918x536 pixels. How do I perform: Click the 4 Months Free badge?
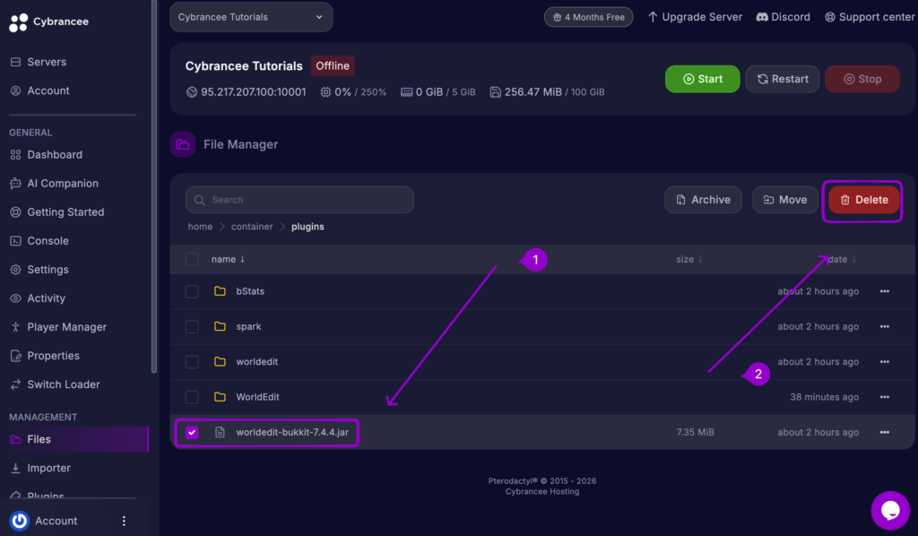588,17
